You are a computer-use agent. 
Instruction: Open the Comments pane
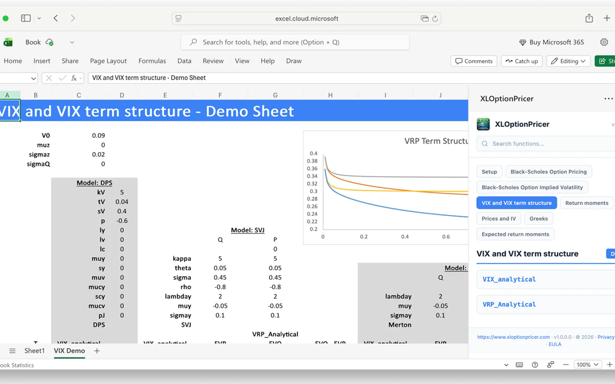(x=474, y=61)
